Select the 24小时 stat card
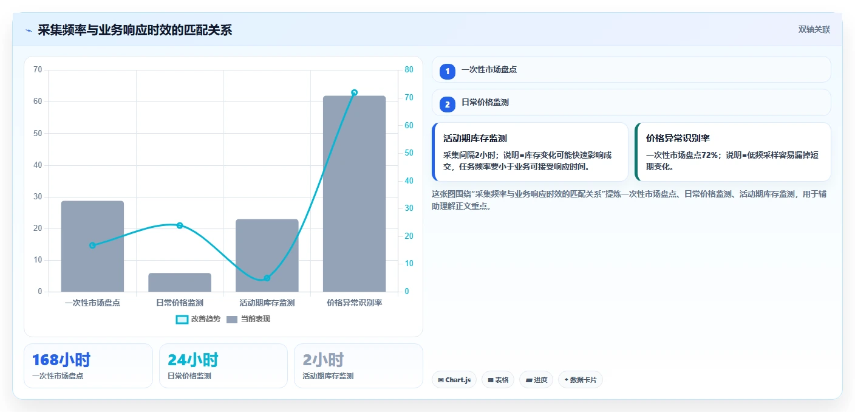 (223, 366)
